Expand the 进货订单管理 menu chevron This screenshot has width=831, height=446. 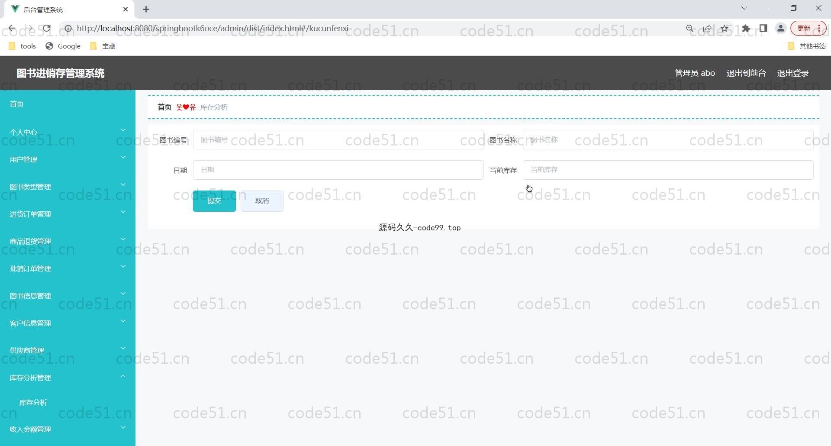point(123,212)
